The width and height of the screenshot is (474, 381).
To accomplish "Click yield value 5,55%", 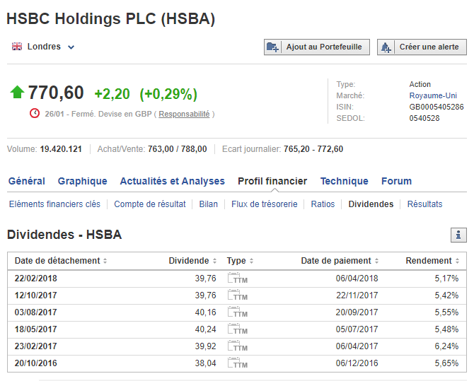I will 447,312.
